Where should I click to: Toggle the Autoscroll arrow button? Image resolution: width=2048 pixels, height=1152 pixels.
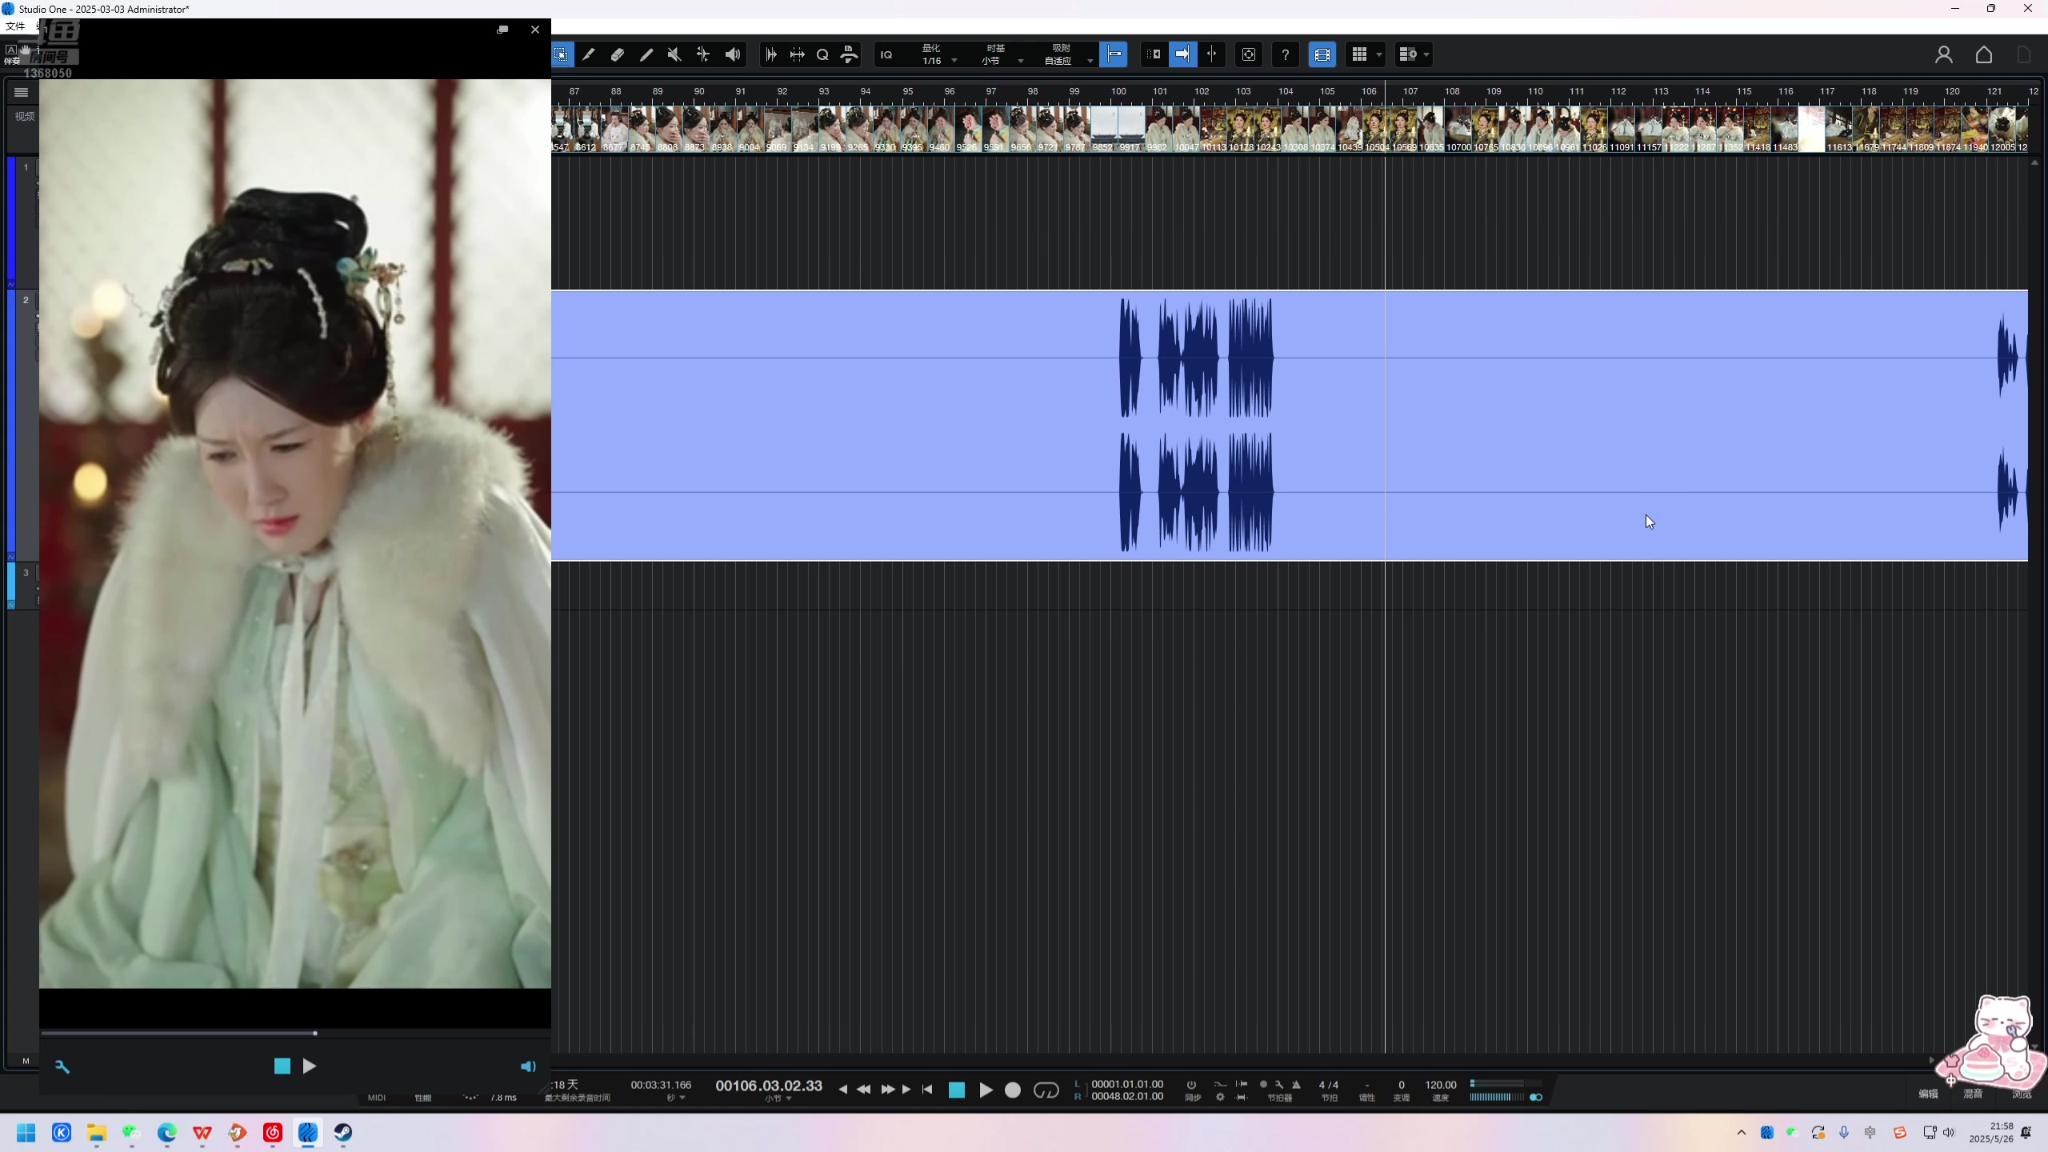(x=1182, y=54)
